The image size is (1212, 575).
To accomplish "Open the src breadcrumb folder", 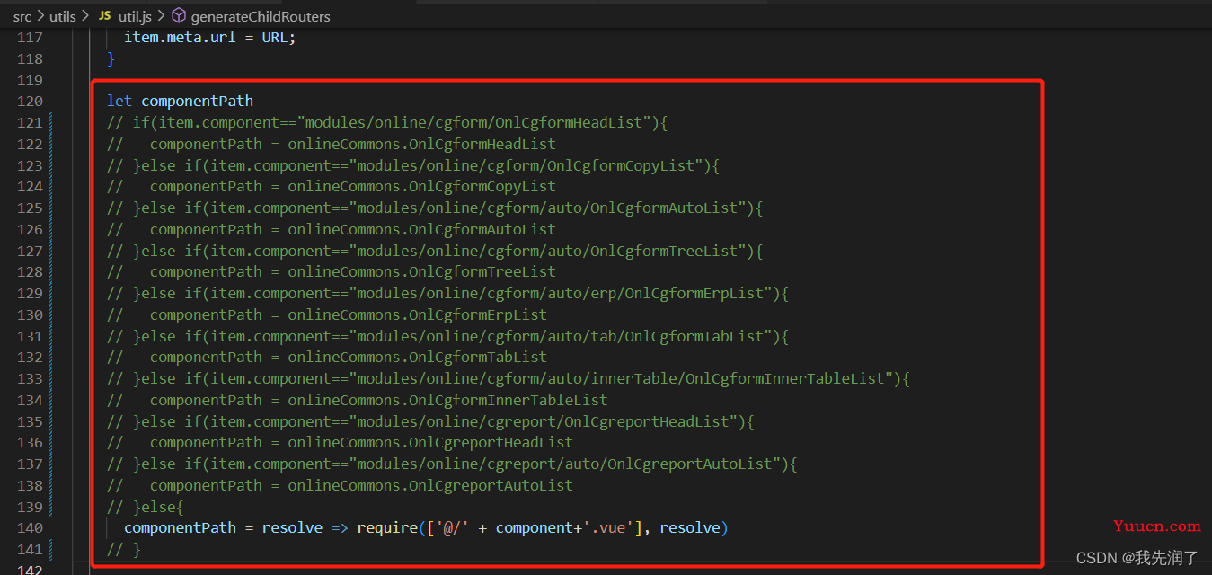I will (22, 16).
